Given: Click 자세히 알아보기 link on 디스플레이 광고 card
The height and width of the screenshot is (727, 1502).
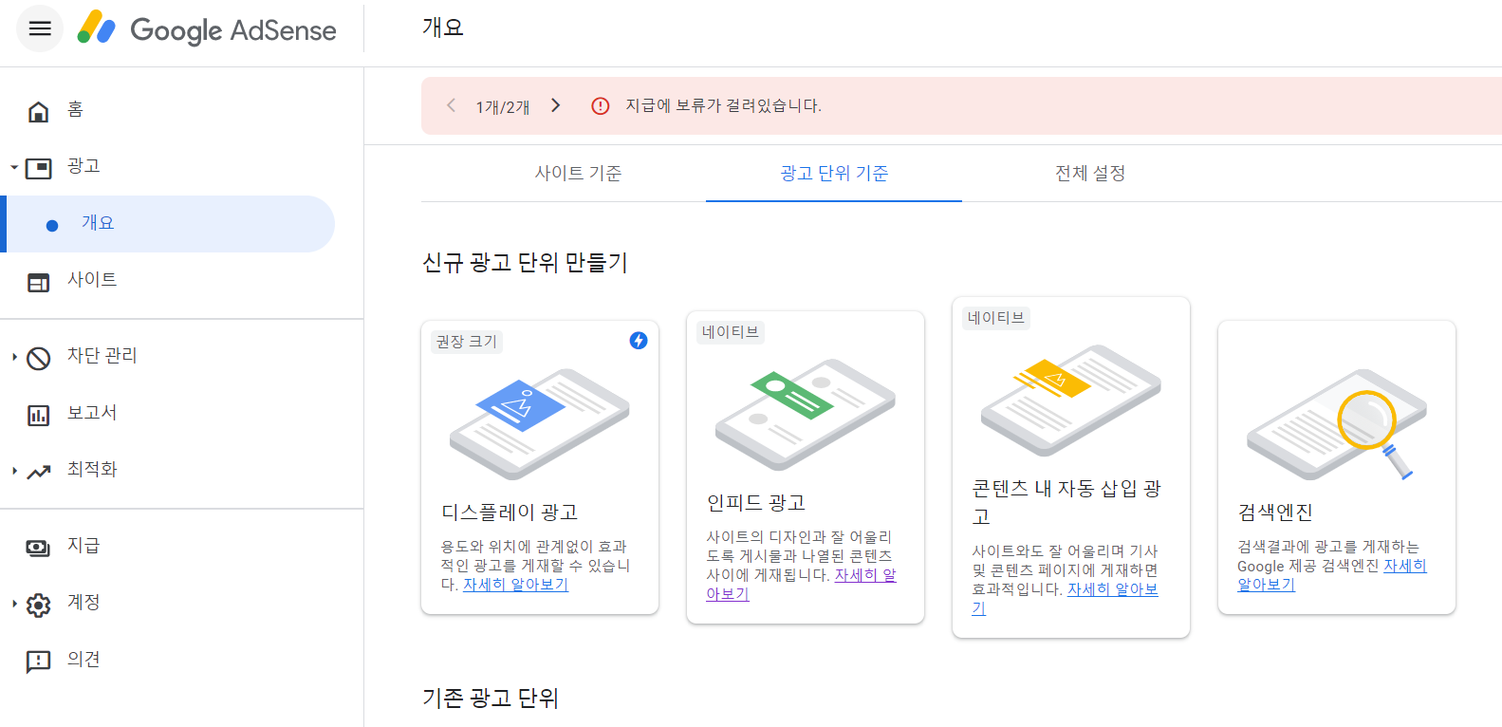Looking at the screenshot, I should click(515, 585).
